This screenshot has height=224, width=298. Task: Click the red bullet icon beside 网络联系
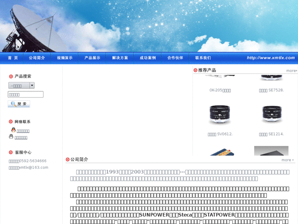click(x=11, y=122)
